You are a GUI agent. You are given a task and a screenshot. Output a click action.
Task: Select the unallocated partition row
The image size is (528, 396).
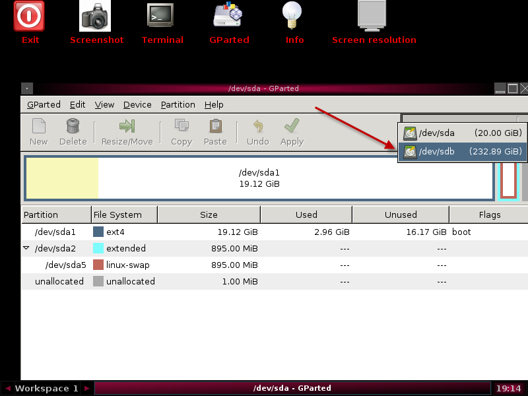(x=275, y=281)
